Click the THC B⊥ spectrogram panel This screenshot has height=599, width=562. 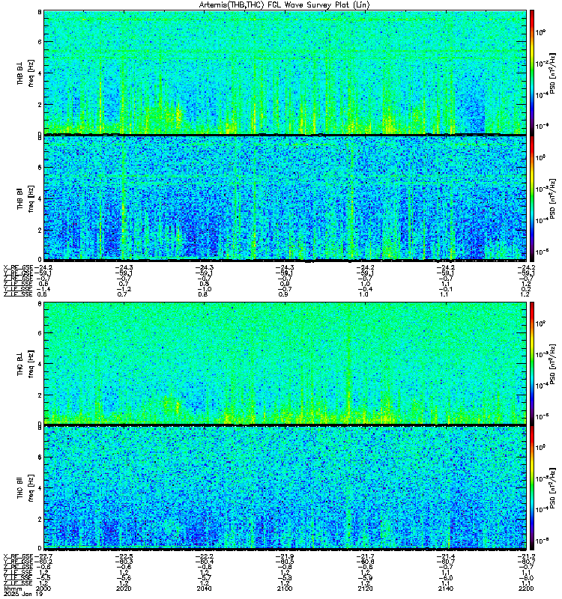pos(285,363)
